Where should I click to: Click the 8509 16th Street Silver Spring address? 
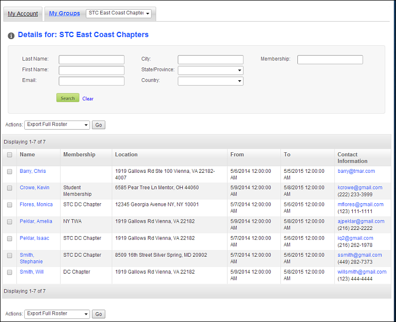161,255
